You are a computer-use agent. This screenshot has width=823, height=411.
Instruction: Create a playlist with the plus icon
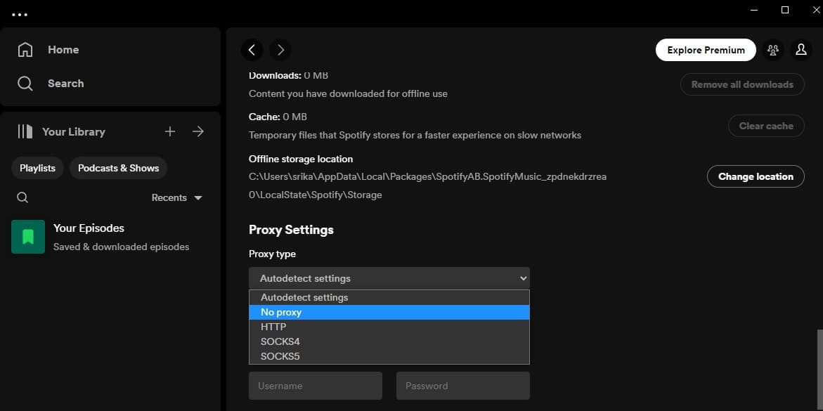tap(170, 131)
